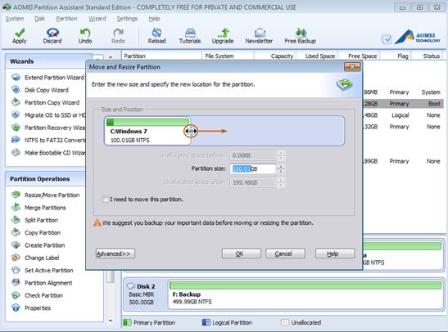
Task: Sort by File System column header
Action: click(228, 56)
